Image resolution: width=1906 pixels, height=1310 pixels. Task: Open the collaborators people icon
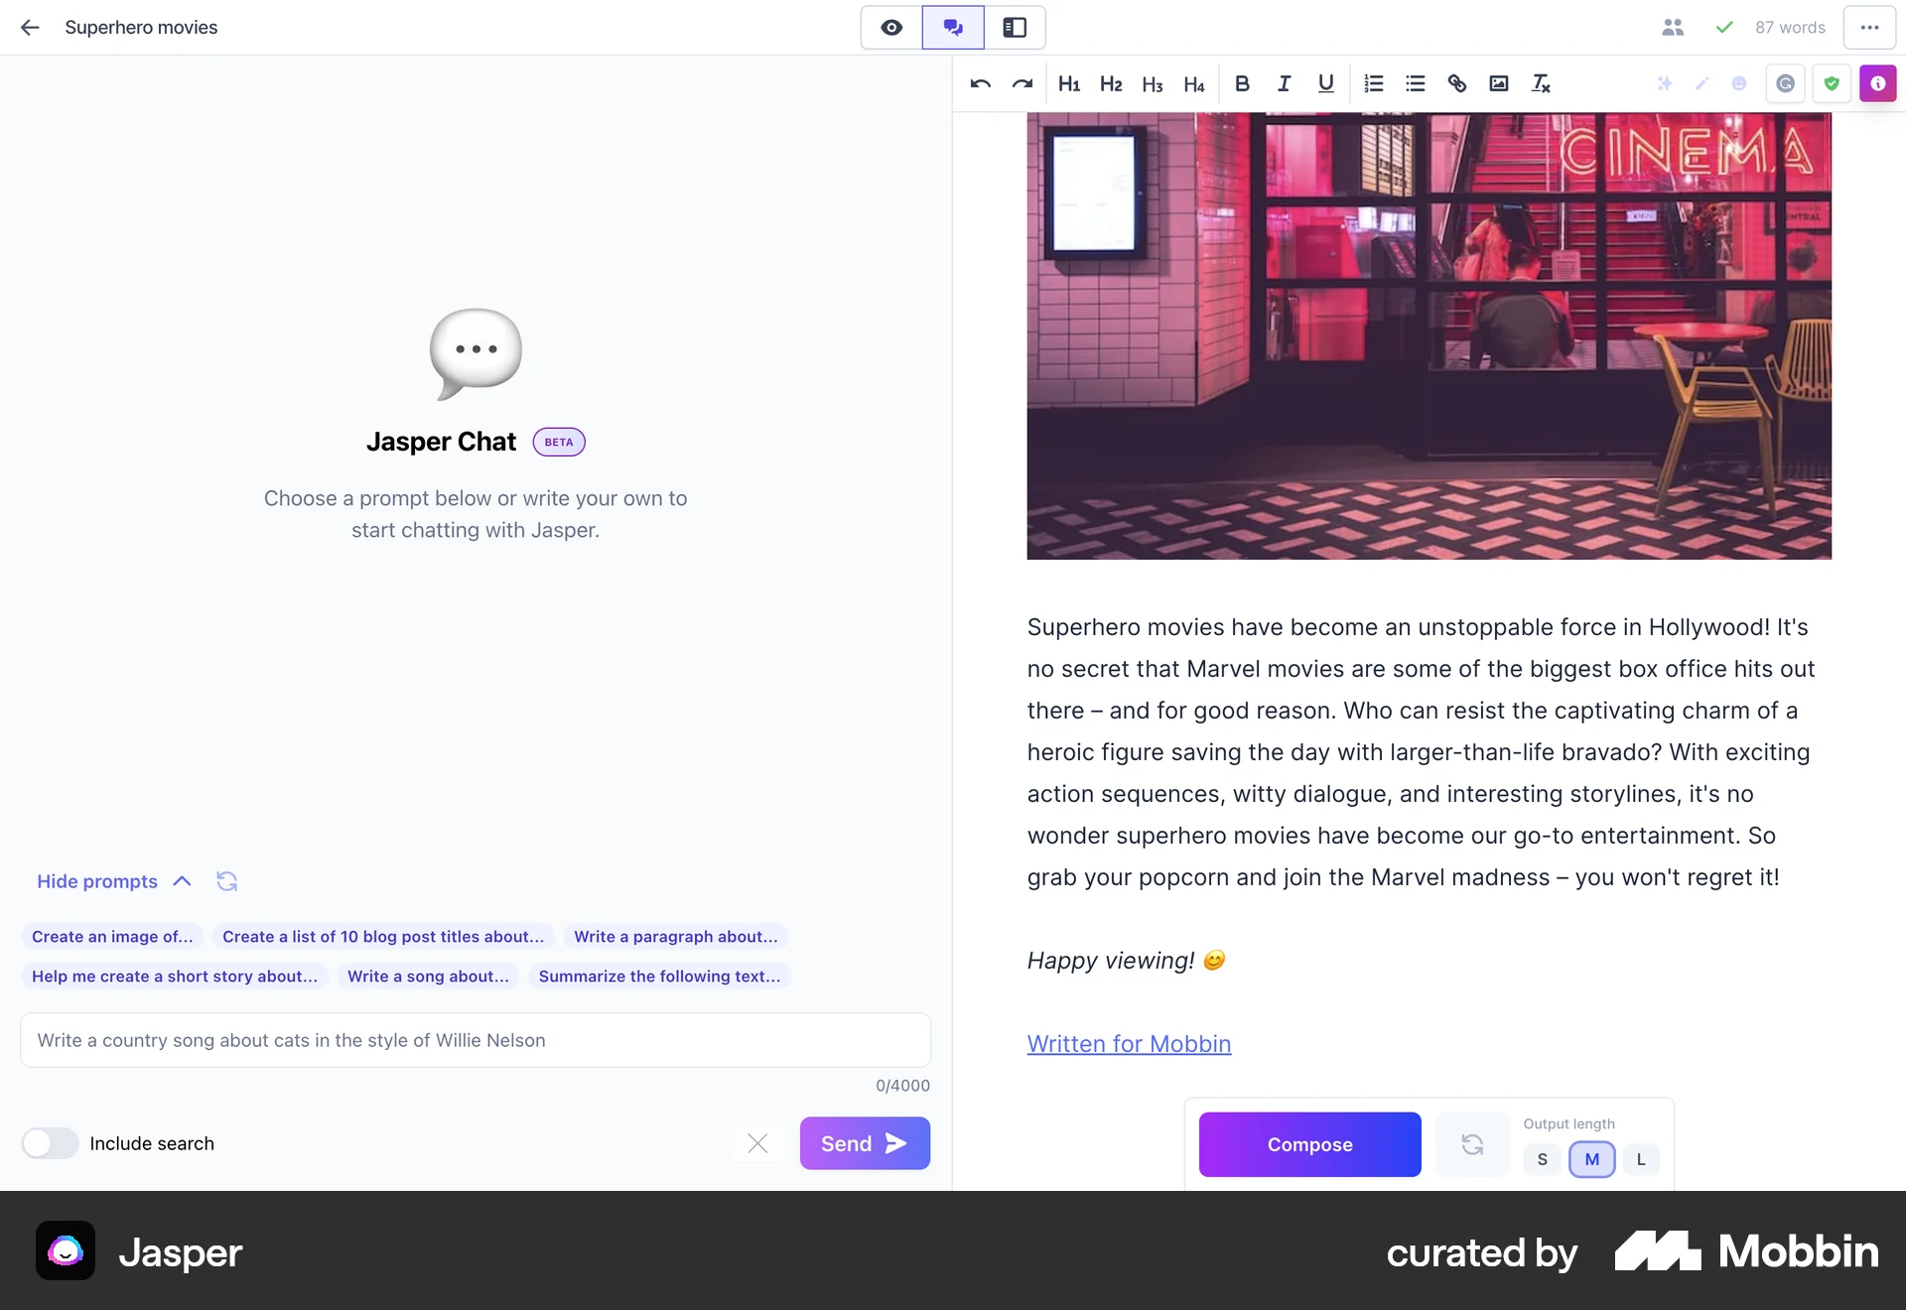coord(1673,28)
